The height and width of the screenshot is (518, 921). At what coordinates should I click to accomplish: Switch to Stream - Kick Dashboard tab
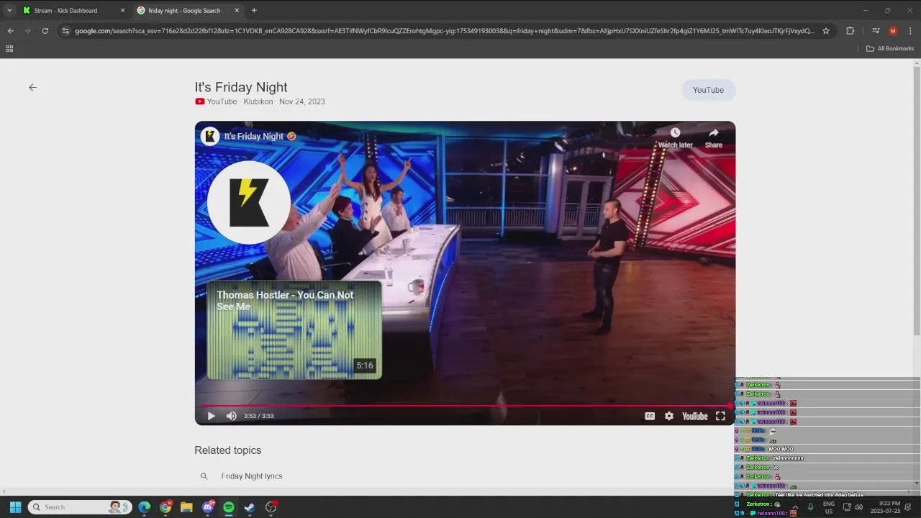[66, 10]
